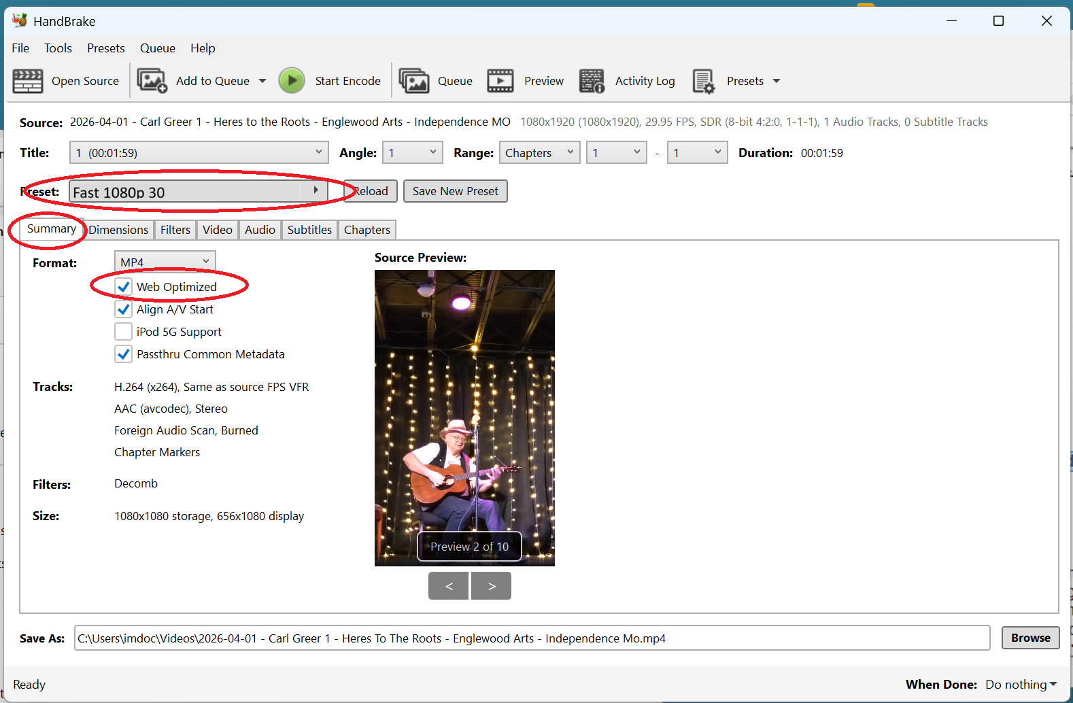Open Activity Log via its icon
The width and height of the screenshot is (1073, 703).
(592, 81)
